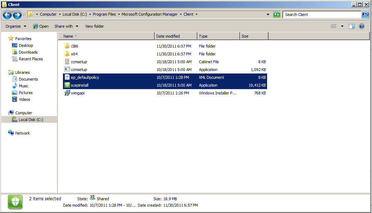Click the Back navigation arrow
The width and height of the screenshot is (372, 213).
coord(7,15)
